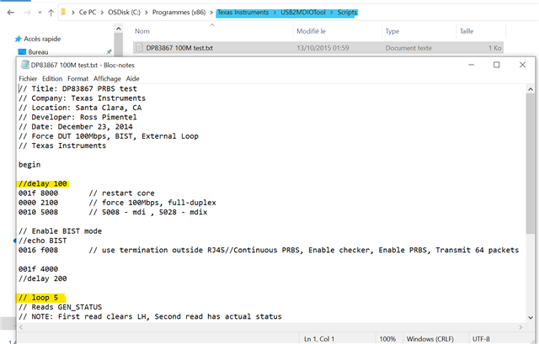Expand chevron after 'Programmes (x86)' breadcrumb
539x344 pixels.
pos(211,13)
